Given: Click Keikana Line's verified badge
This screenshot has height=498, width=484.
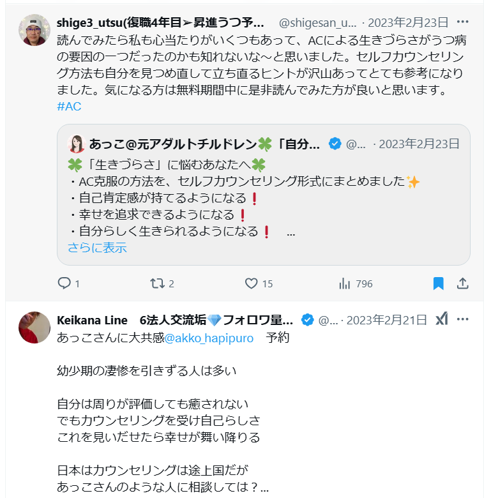Looking at the screenshot, I should [x=307, y=319].
